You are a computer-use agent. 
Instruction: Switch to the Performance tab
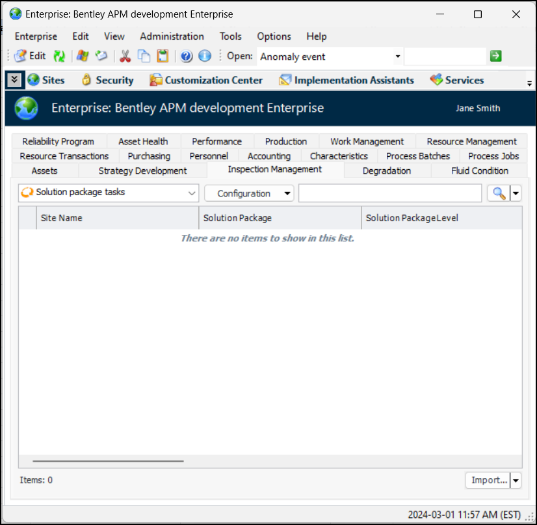[216, 142]
